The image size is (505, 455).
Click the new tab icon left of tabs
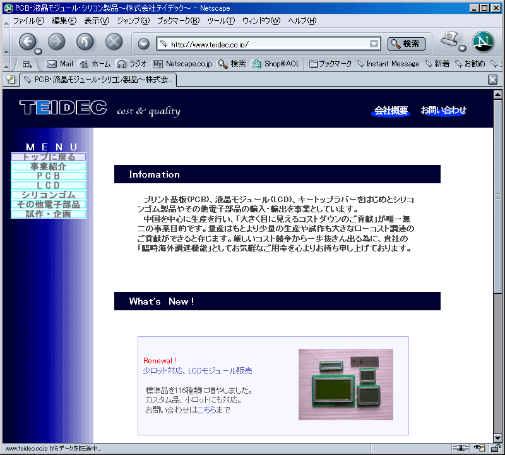click(10, 79)
